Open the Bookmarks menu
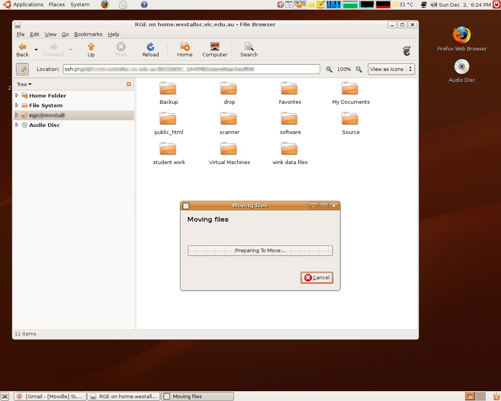The height and width of the screenshot is (401, 501). point(88,34)
